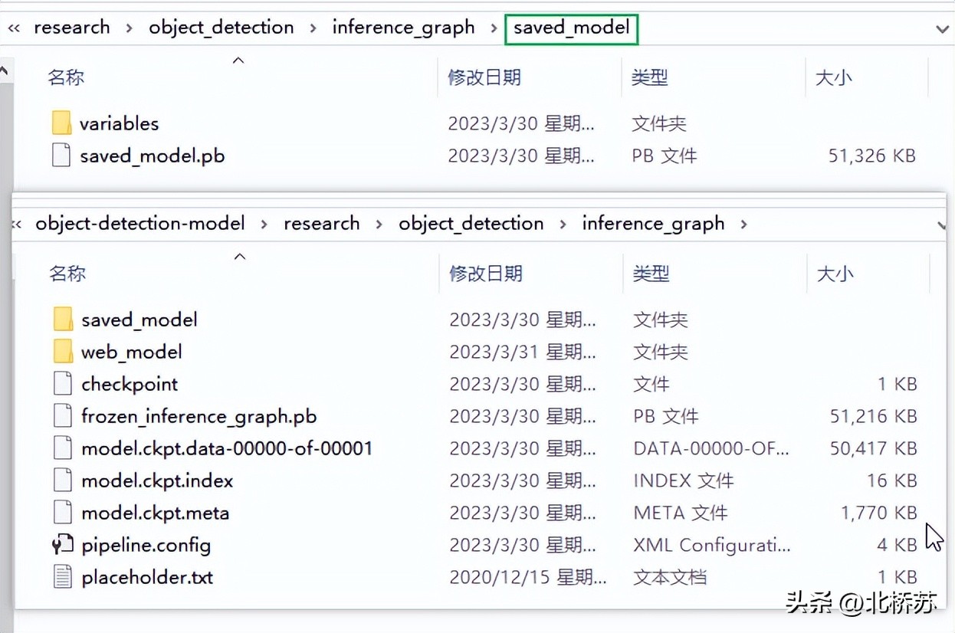Sort files by the 修改日期 column header
Screen dimensions: 955x633
click(x=485, y=77)
